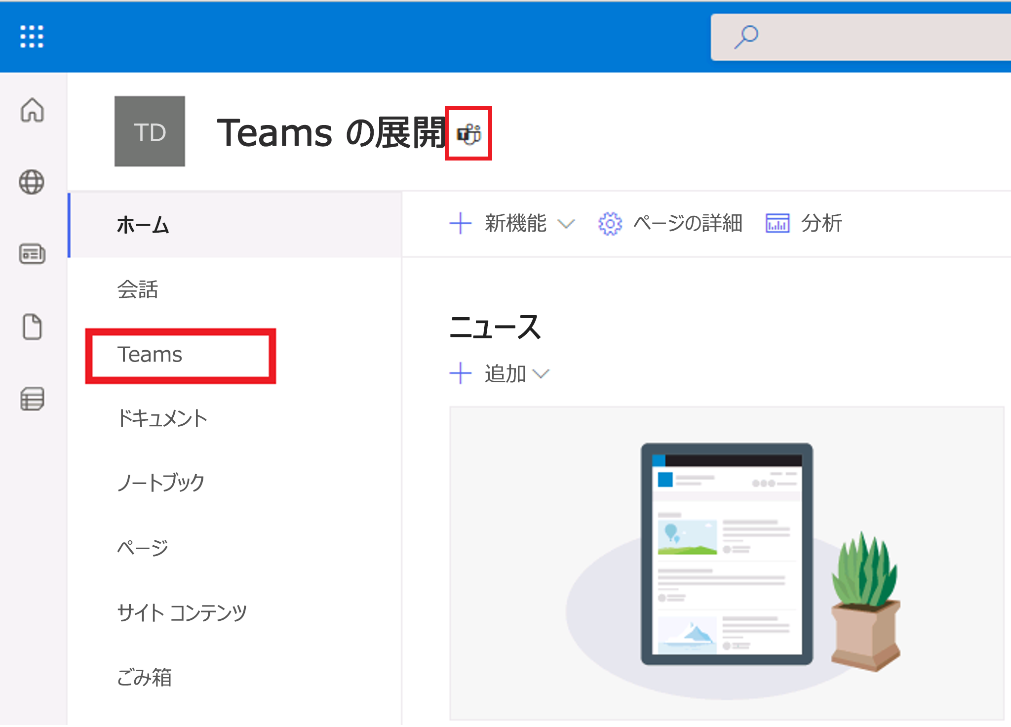The width and height of the screenshot is (1011, 727).
Task: Expand the 追加 dropdown chevron
Action: [541, 374]
